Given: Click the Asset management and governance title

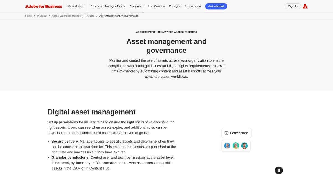Looking at the screenshot, I should (166, 46).
